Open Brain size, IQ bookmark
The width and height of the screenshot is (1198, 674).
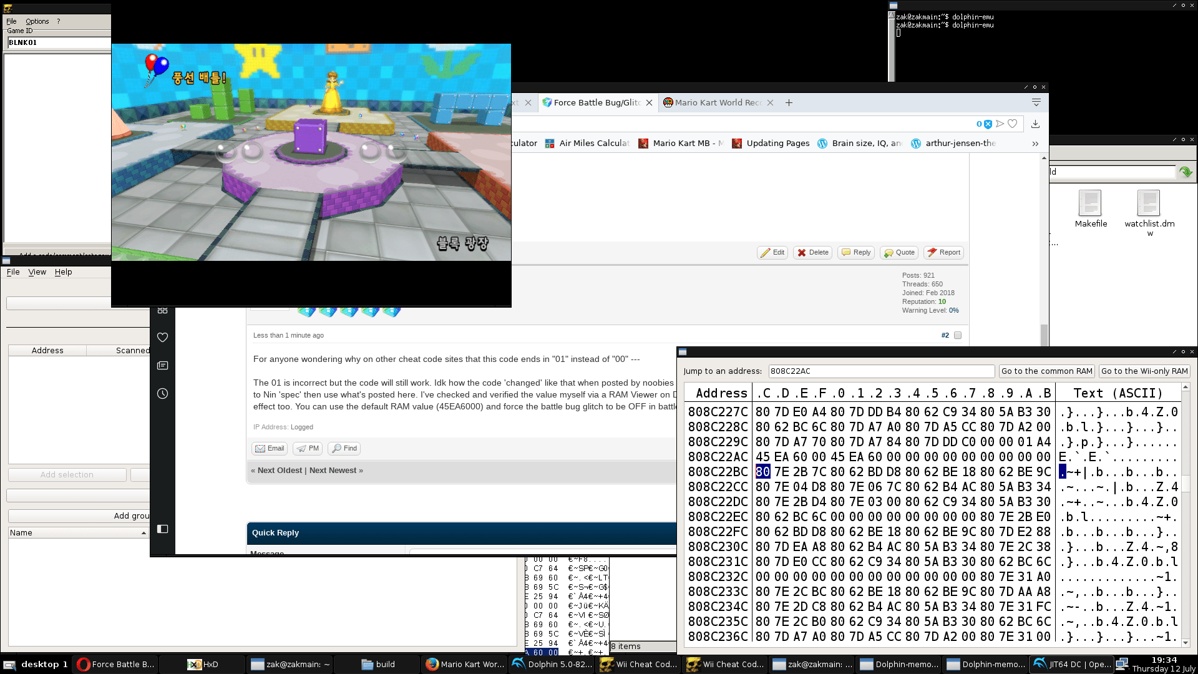[x=860, y=144]
